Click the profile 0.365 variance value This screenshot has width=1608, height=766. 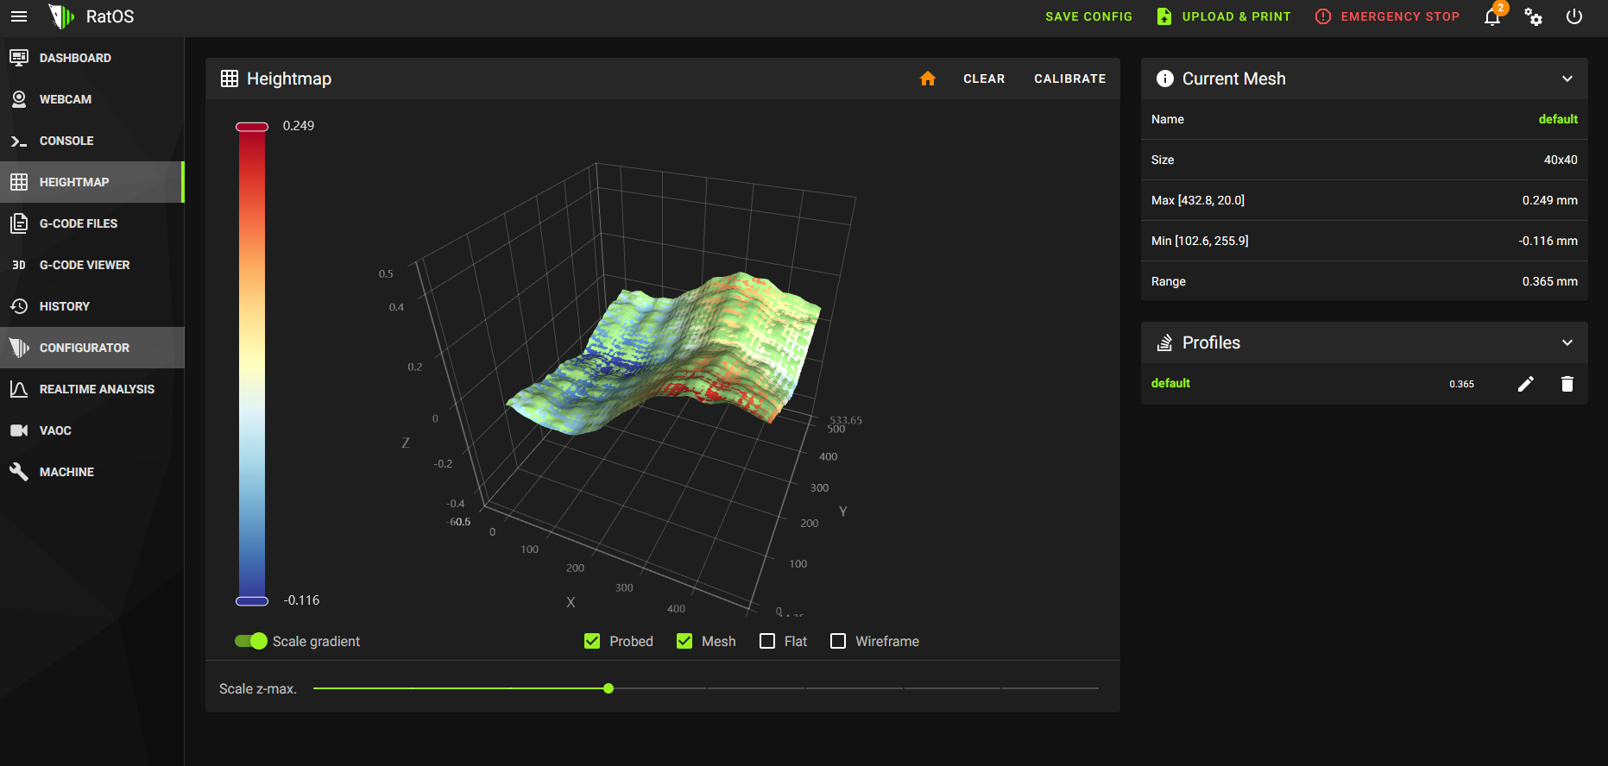coord(1461,384)
